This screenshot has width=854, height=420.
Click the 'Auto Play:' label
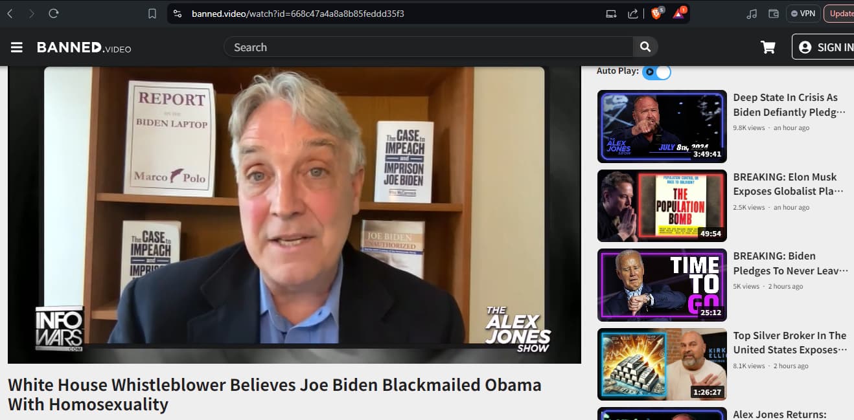(617, 71)
